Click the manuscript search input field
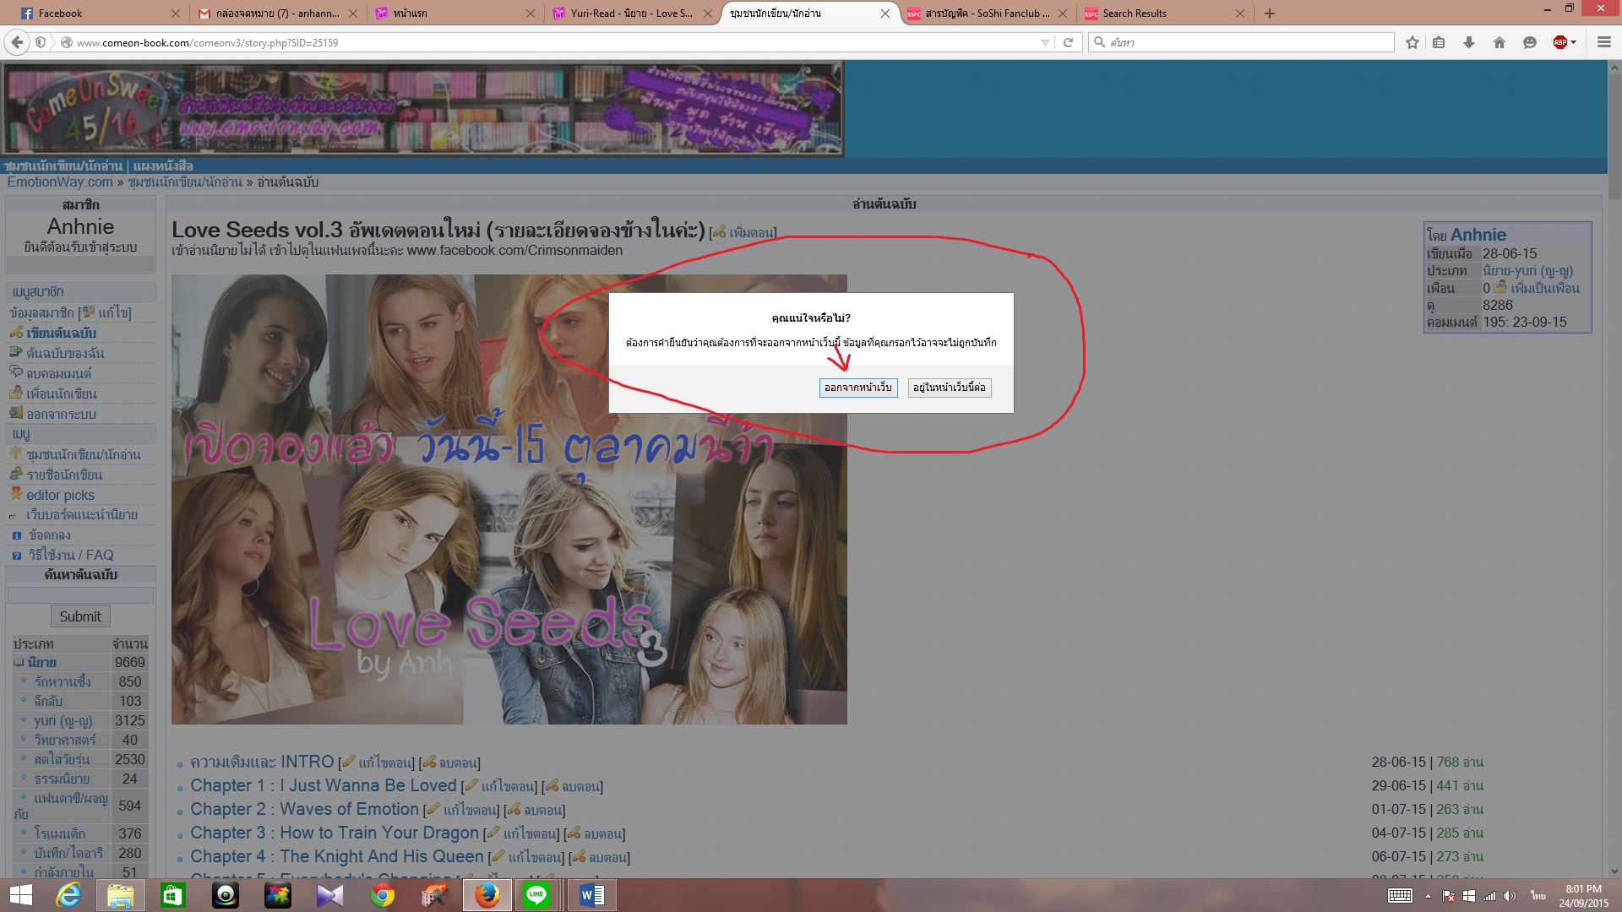1622x912 pixels. pos(80,595)
